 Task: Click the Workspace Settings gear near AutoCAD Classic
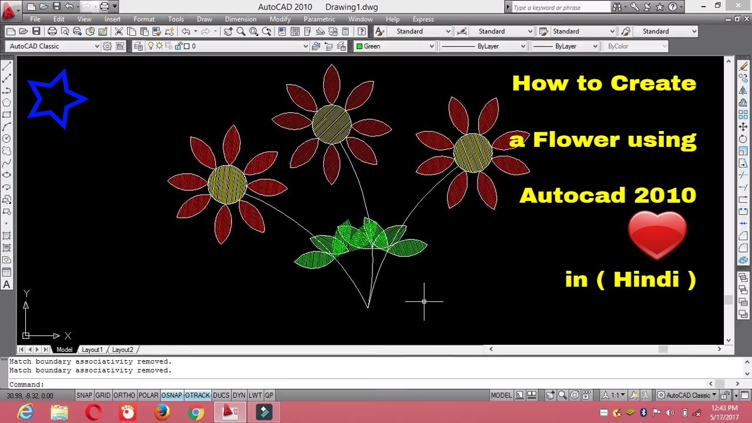pos(108,46)
